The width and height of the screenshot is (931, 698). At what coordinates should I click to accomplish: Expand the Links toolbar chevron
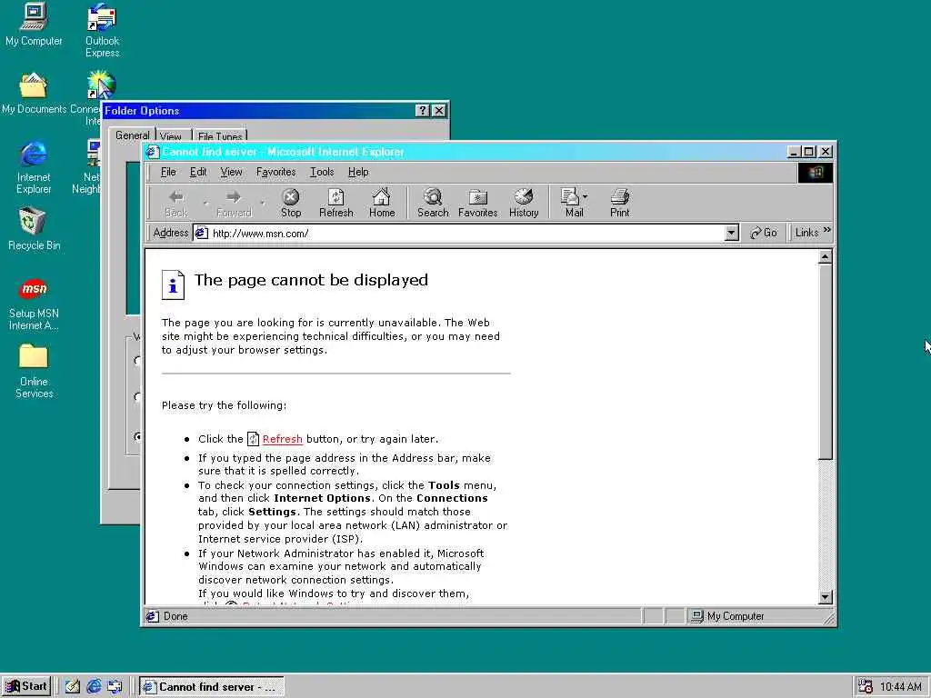tap(827, 230)
